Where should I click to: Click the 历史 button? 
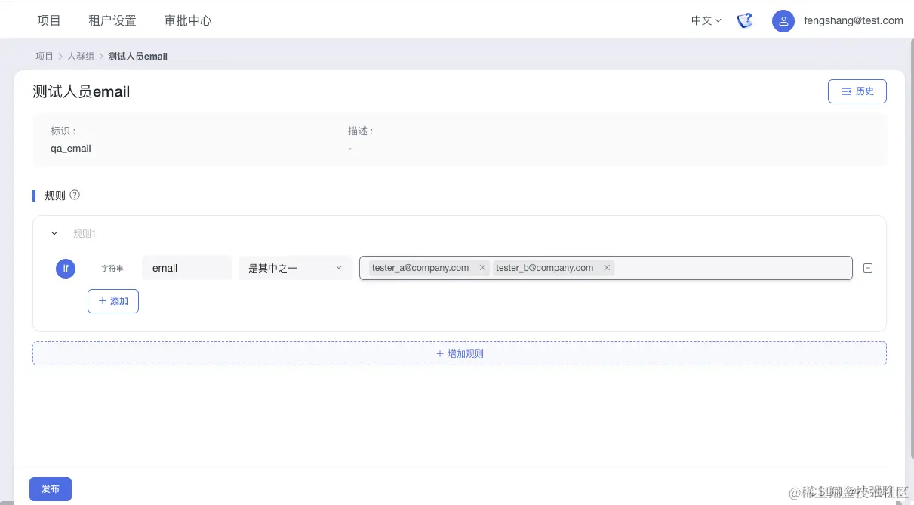(x=857, y=91)
